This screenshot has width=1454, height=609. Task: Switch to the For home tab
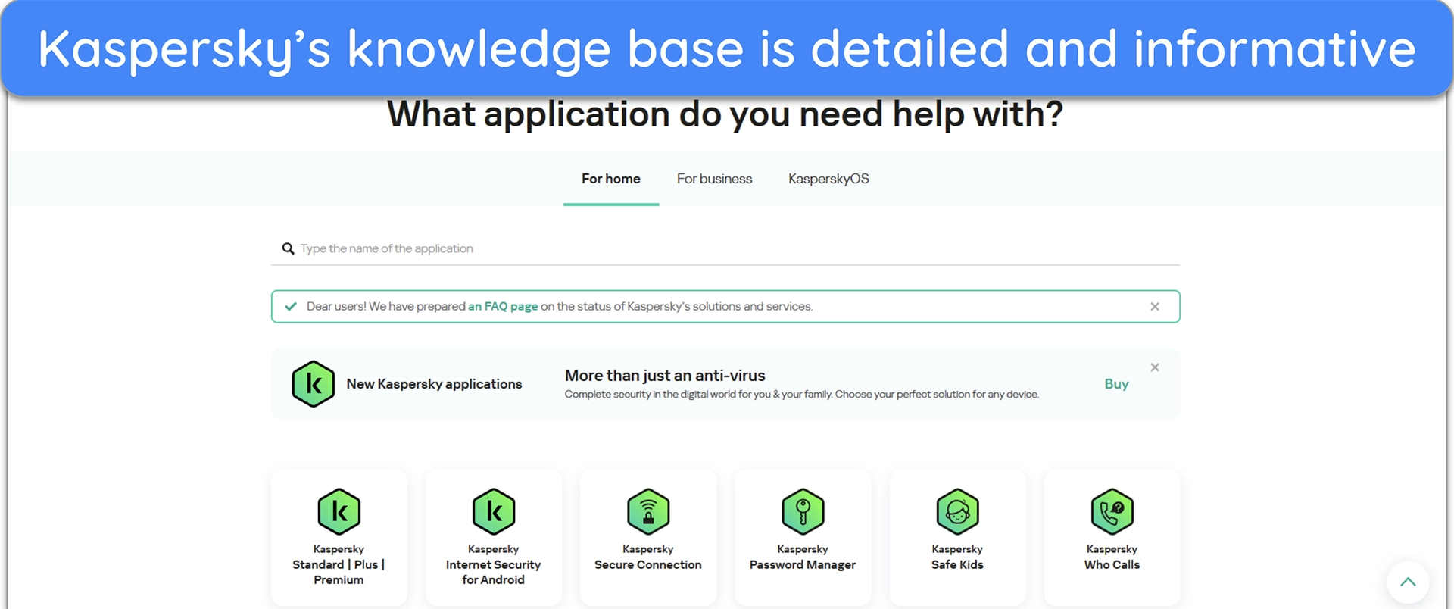point(611,179)
